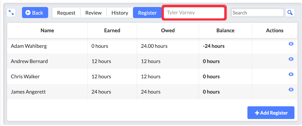Click the magnifying glass search icon
This screenshot has height=126, width=302.
point(290,13)
